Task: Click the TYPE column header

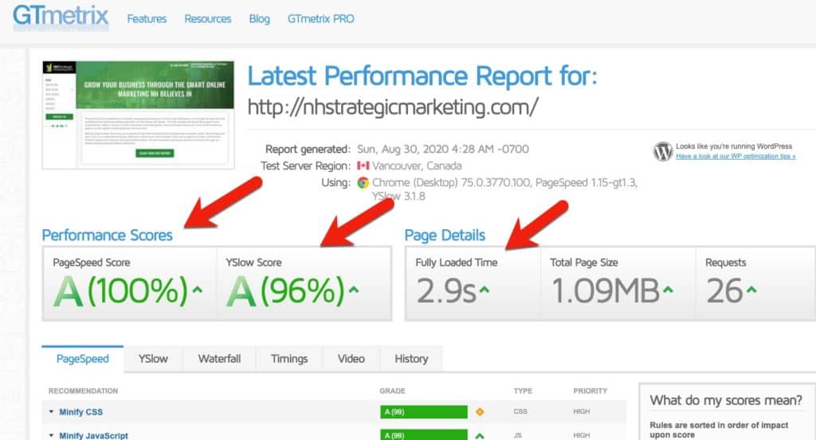Action: pyautogui.click(x=523, y=391)
